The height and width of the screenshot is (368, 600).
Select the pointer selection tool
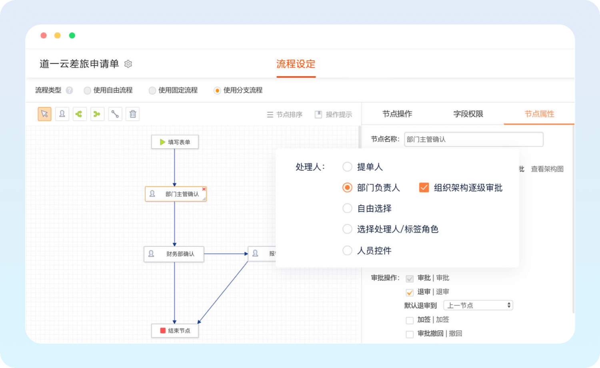tap(44, 114)
